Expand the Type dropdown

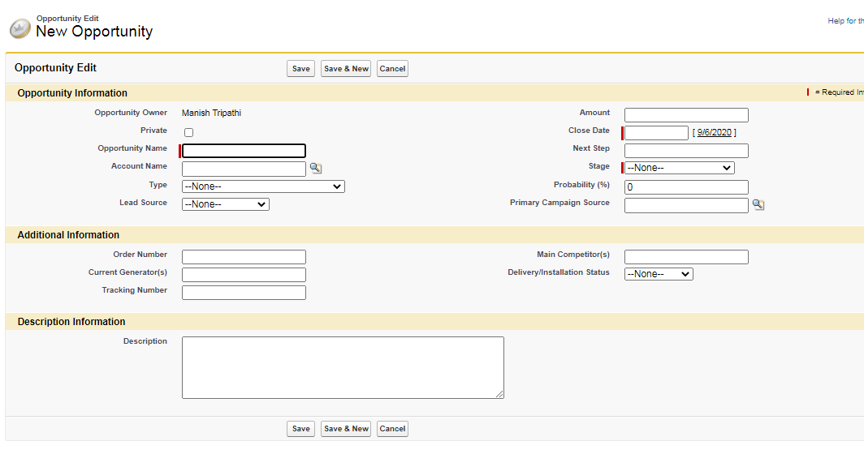[x=263, y=186]
